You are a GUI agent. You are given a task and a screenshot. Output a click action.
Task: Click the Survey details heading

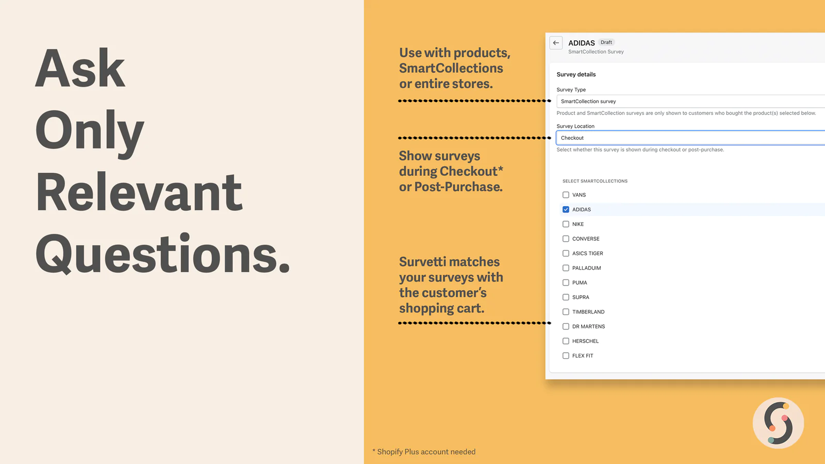[576, 74]
